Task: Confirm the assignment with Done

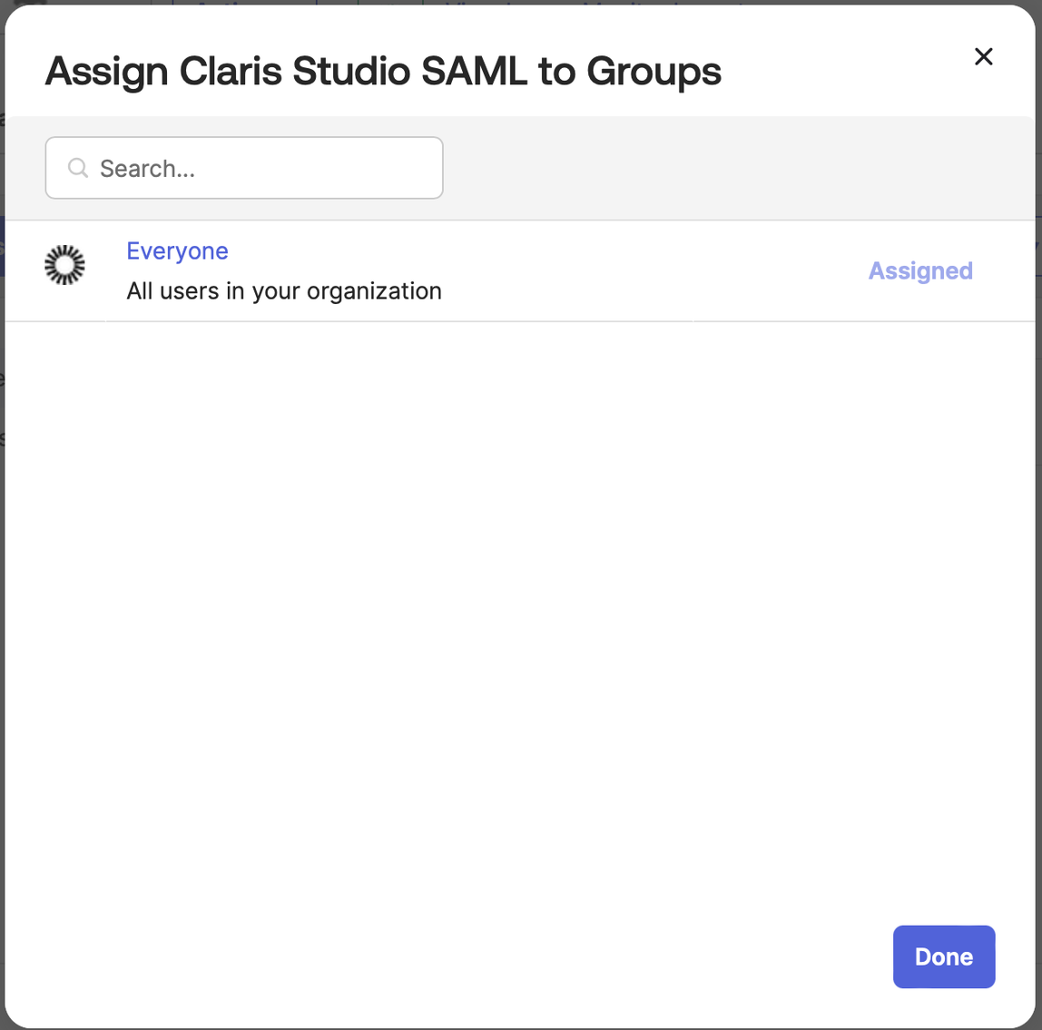Action: (944, 956)
